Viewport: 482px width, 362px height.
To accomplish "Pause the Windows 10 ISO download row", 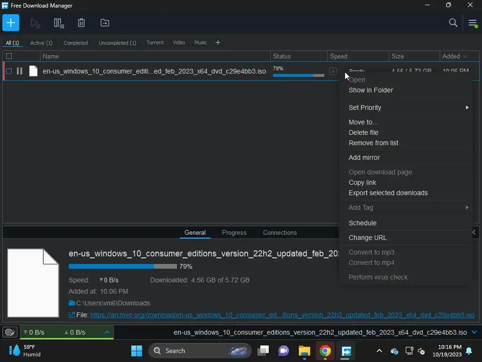I will (x=19, y=71).
